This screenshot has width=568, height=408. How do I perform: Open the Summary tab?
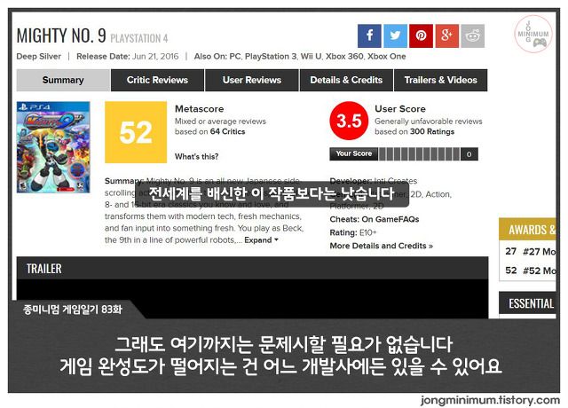[63, 80]
